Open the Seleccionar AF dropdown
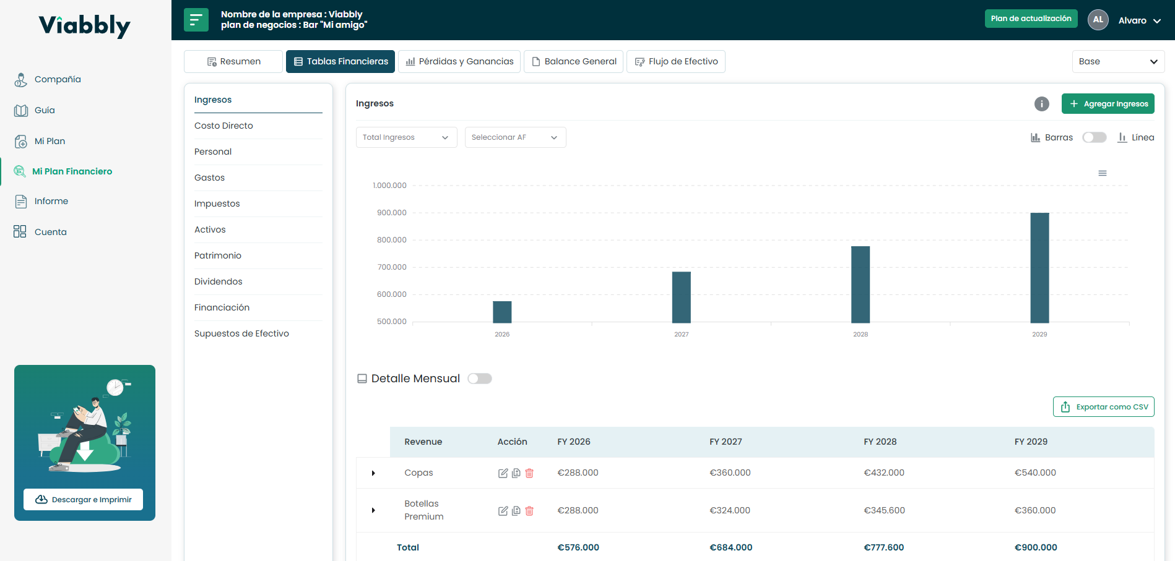This screenshot has height=561, width=1175. tap(515, 137)
